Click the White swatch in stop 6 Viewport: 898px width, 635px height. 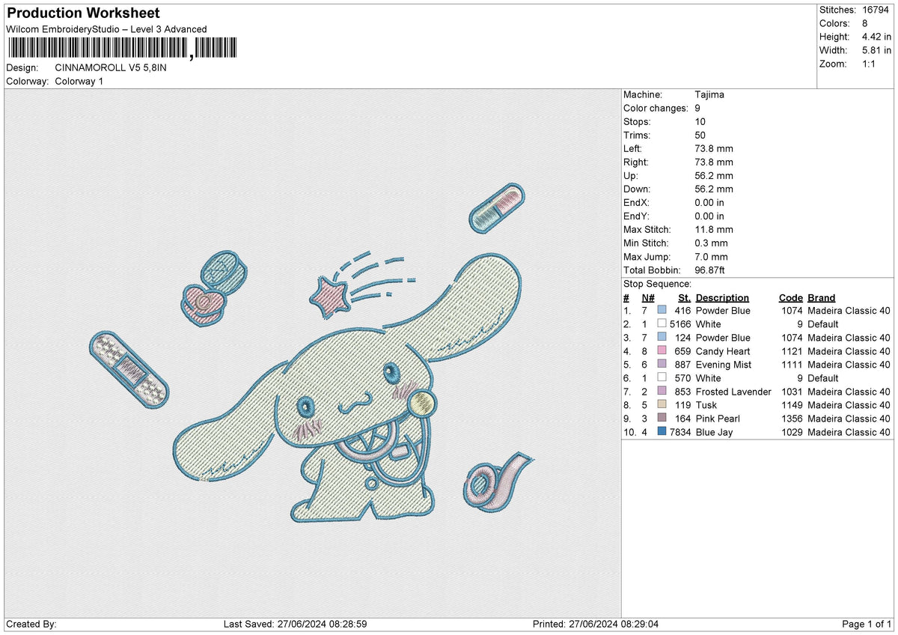tap(662, 378)
